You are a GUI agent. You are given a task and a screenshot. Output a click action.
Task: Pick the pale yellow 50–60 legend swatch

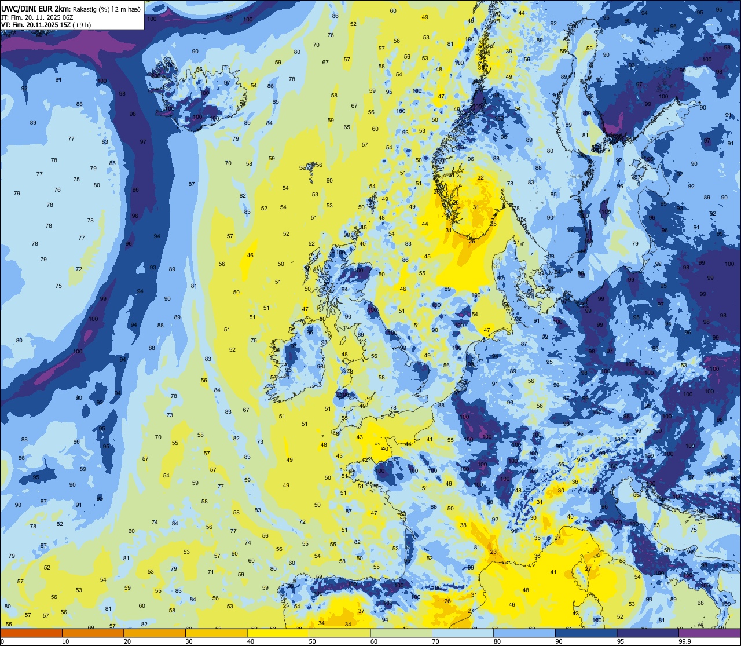[339, 633]
